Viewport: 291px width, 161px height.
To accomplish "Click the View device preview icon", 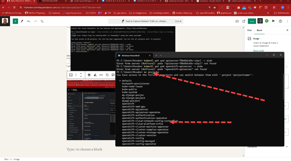I will [x=237, y=21].
